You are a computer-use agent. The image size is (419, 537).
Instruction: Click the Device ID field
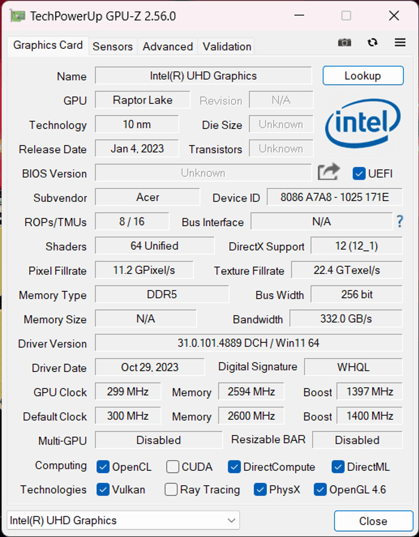pos(335,197)
